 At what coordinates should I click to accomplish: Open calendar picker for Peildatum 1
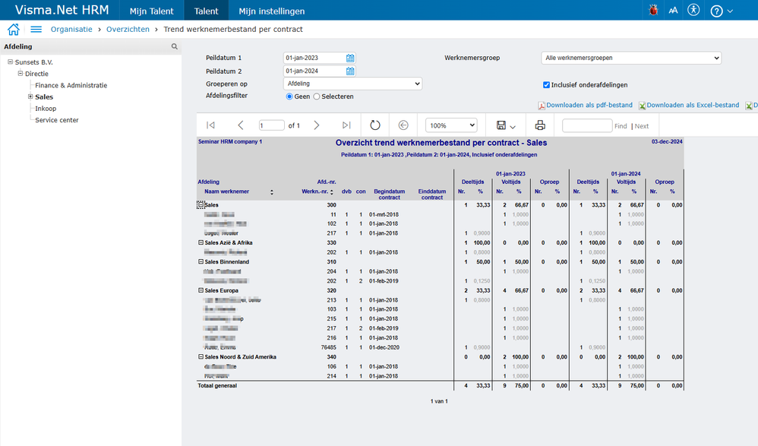pos(350,58)
